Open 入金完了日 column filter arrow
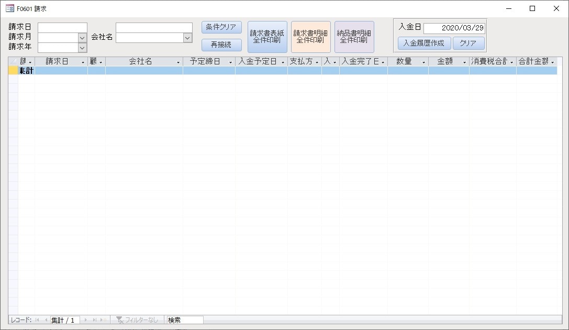 (x=383, y=62)
